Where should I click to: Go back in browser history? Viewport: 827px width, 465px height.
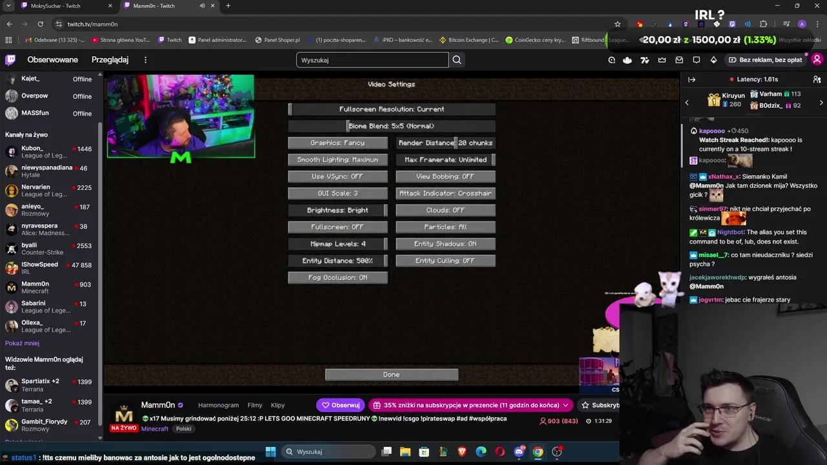coord(9,24)
